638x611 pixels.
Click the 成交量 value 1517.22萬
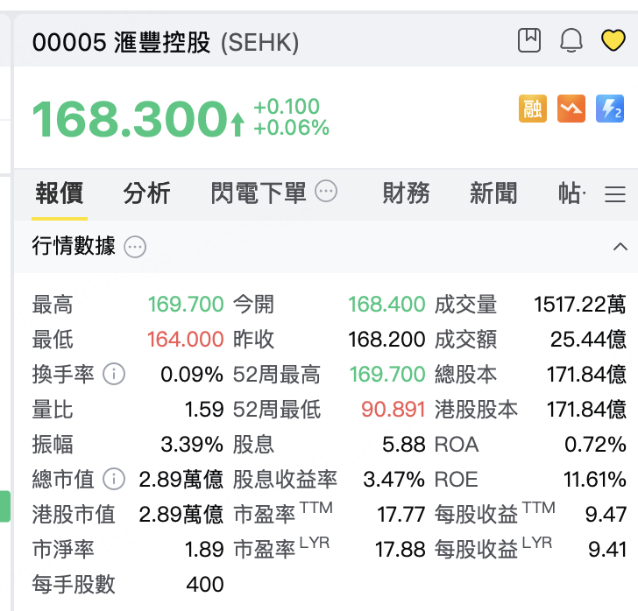[579, 304]
